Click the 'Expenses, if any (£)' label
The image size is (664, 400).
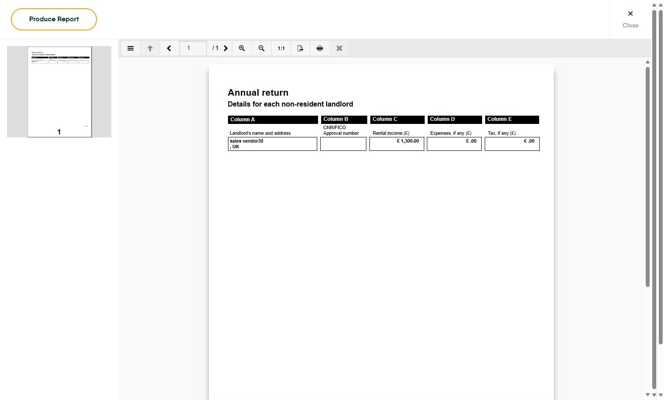click(451, 133)
